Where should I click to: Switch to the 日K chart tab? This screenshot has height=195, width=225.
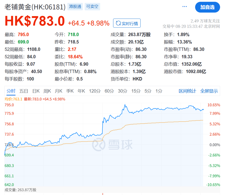36,91
